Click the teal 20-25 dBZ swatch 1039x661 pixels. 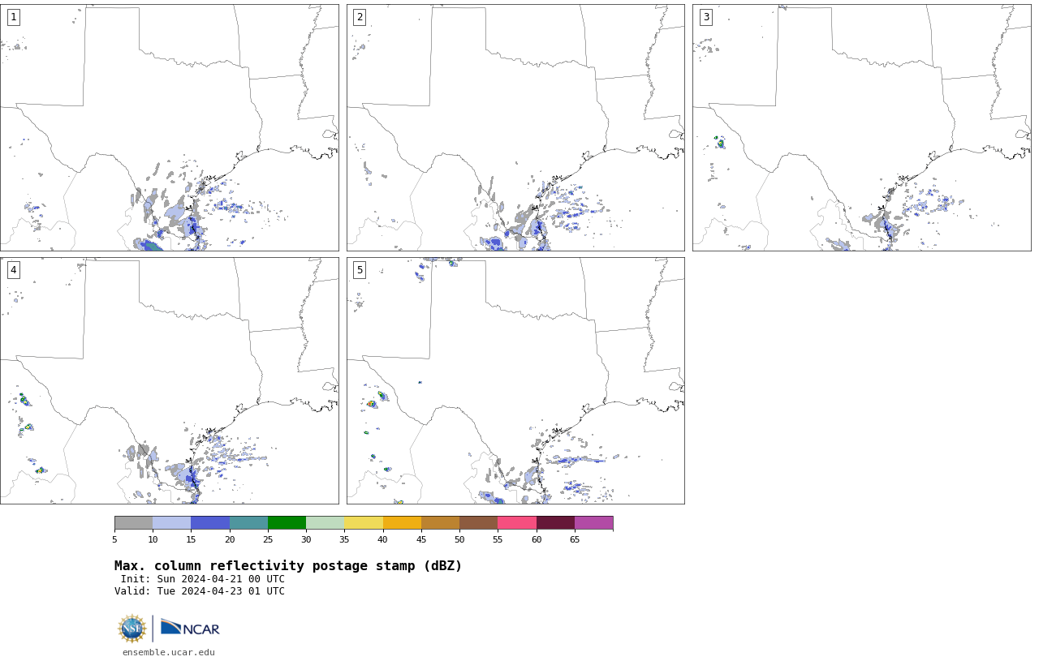pyautogui.click(x=248, y=523)
